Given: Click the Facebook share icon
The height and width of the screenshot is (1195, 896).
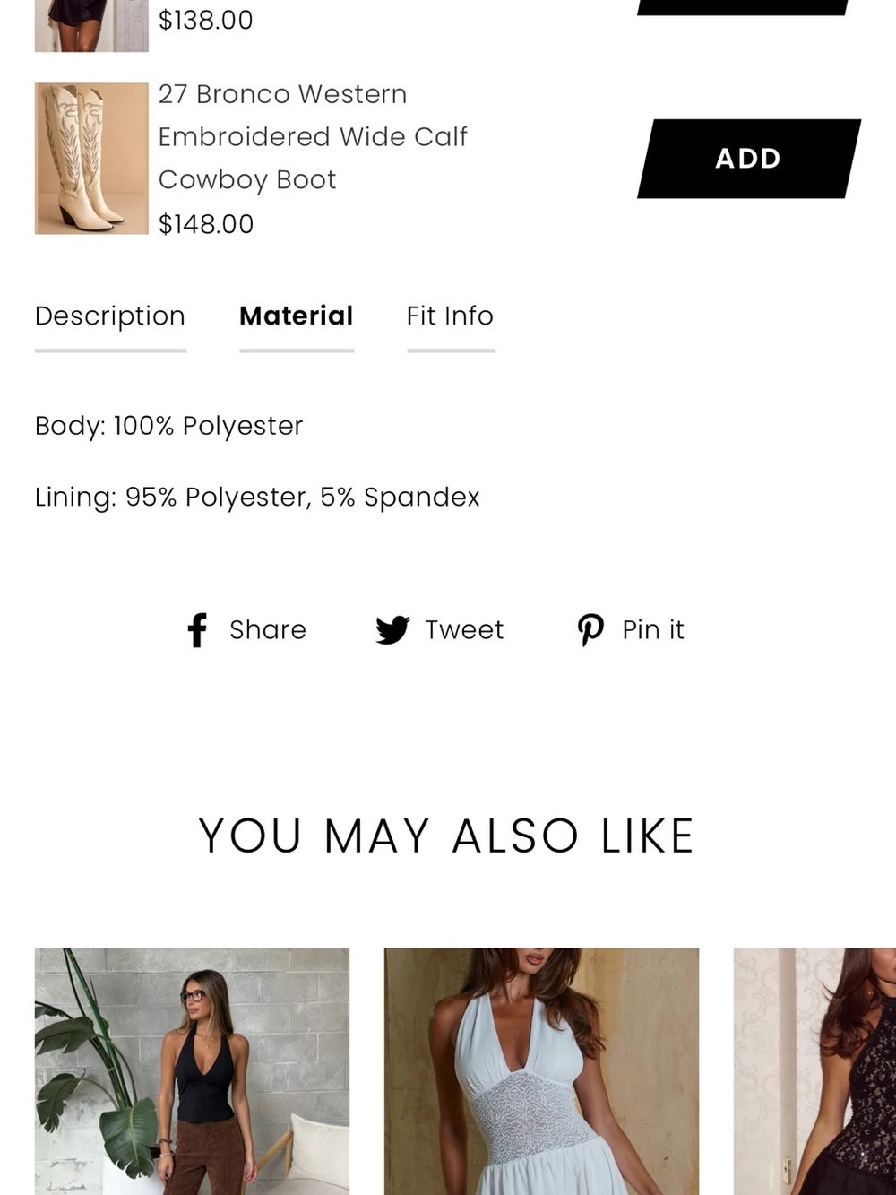Looking at the screenshot, I should [197, 630].
